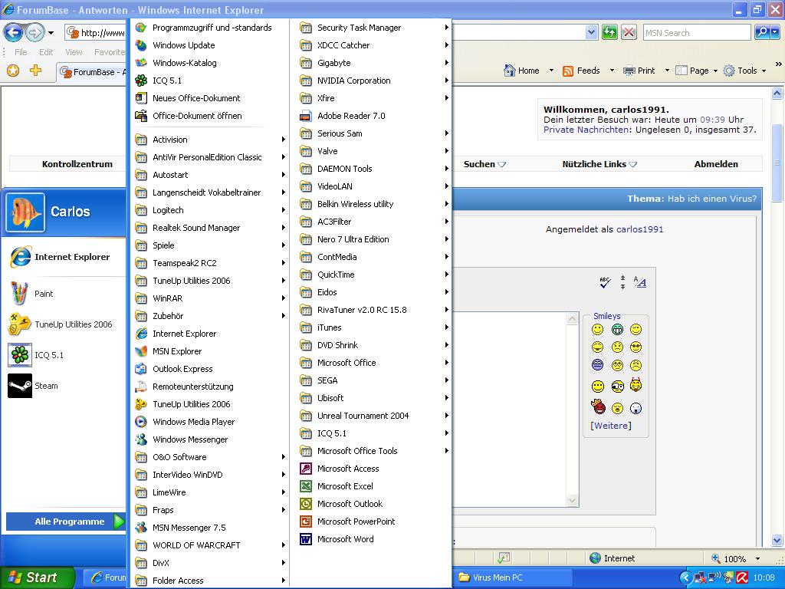
Task: Click Office-Dokument öffnen
Action: 209,117
